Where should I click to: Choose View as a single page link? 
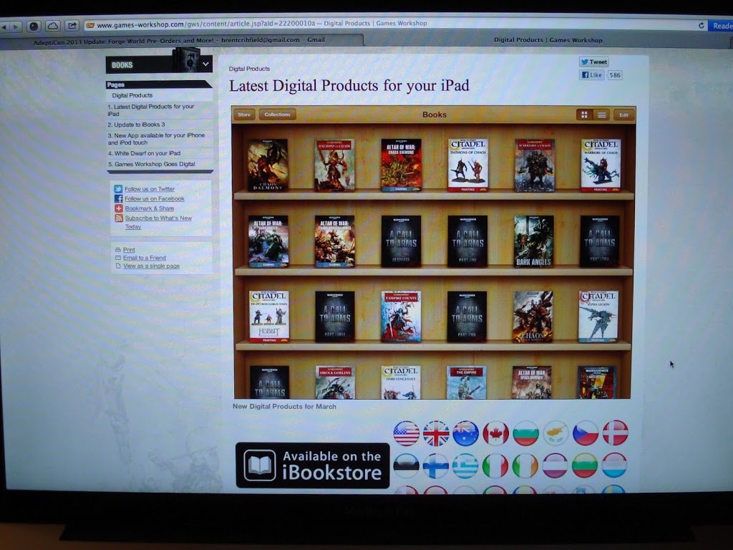click(x=151, y=266)
